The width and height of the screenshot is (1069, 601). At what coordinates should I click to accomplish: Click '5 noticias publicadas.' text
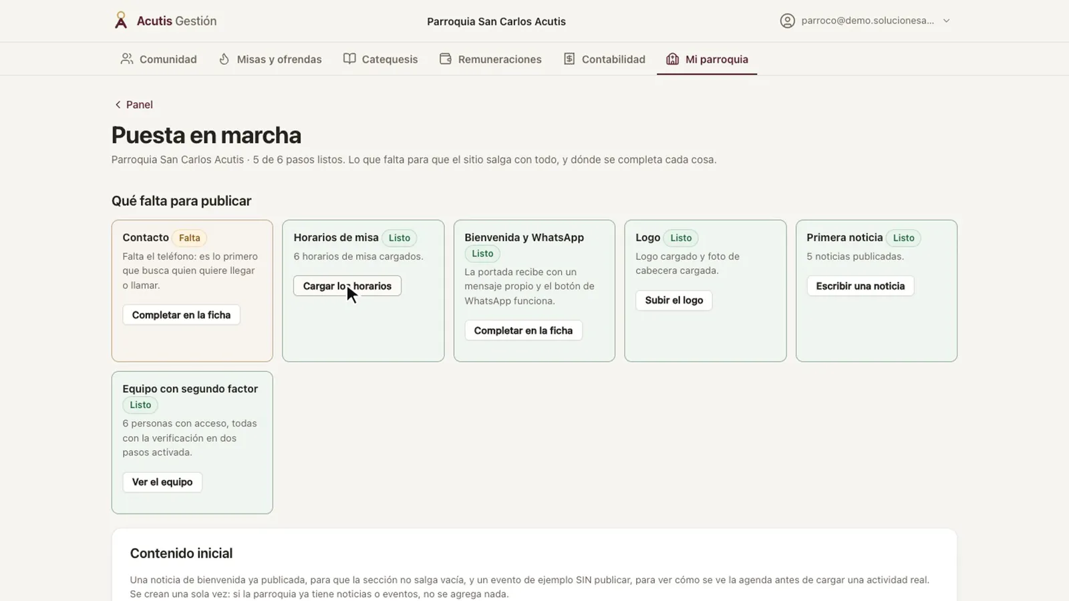[x=855, y=256]
